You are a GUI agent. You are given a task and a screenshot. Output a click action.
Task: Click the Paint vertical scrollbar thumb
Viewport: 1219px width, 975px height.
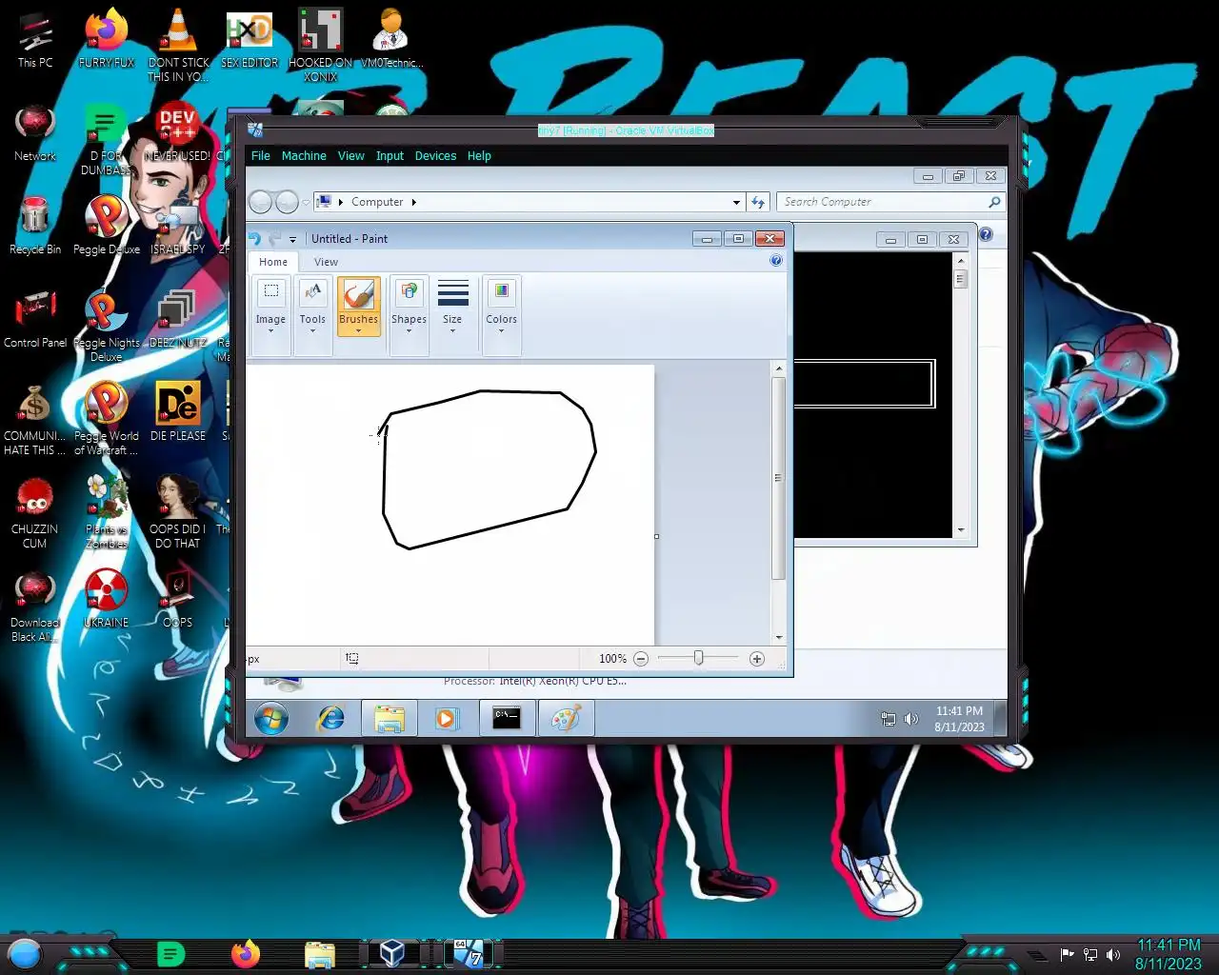[778, 478]
